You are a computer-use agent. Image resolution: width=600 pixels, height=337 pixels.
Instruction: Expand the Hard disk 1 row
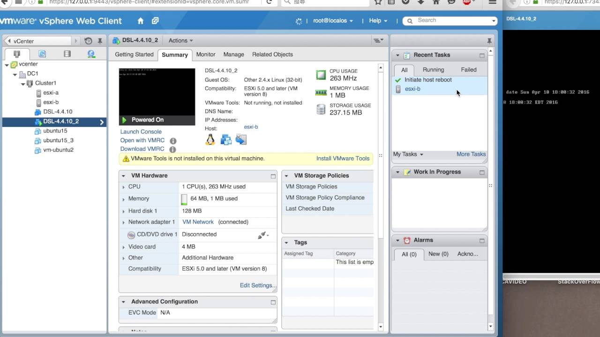coord(124,212)
